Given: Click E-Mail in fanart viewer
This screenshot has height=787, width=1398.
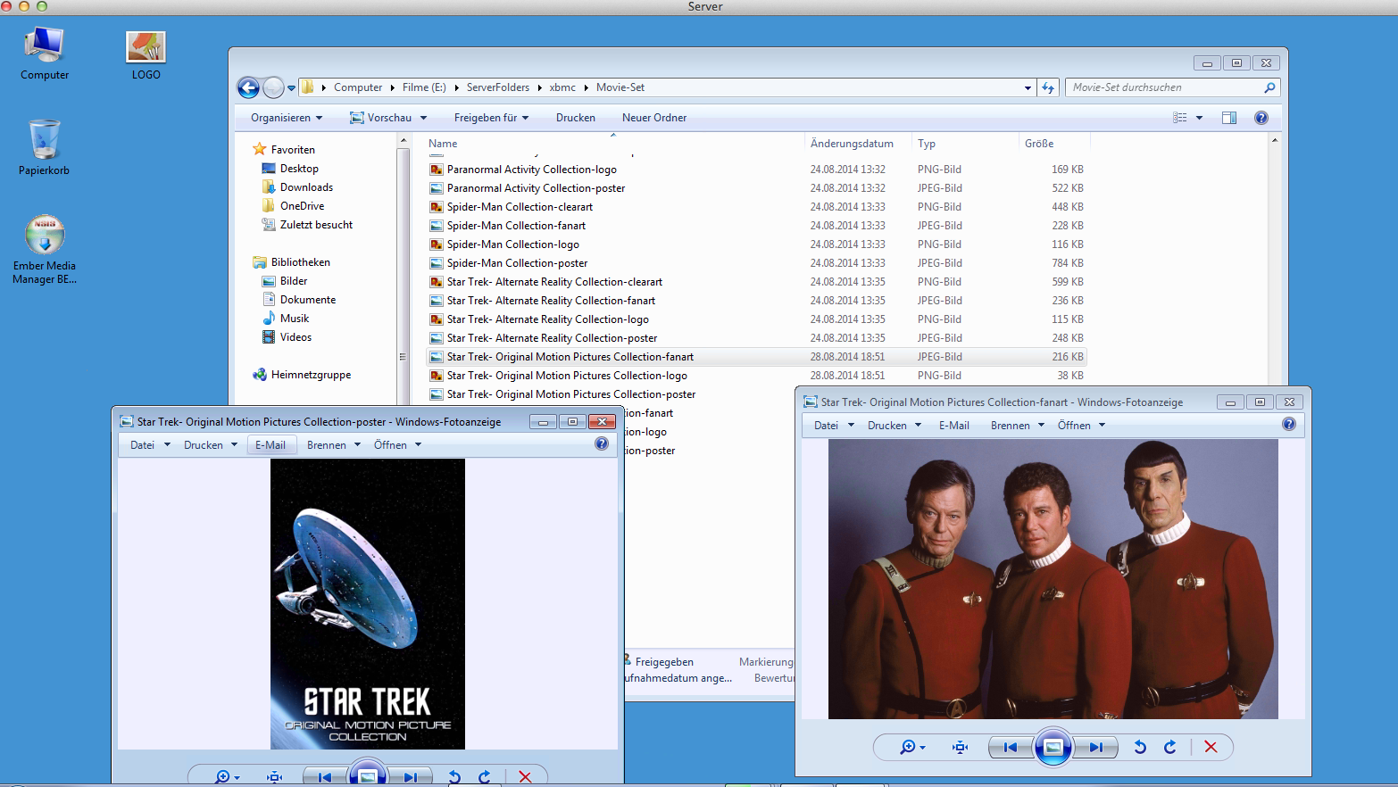Looking at the screenshot, I should (x=954, y=426).
